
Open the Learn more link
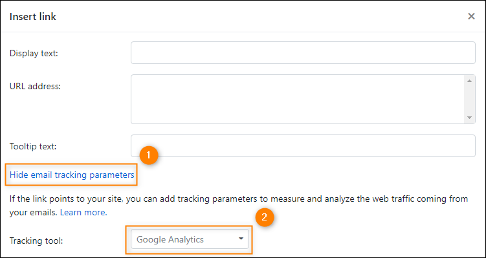tap(83, 213)
